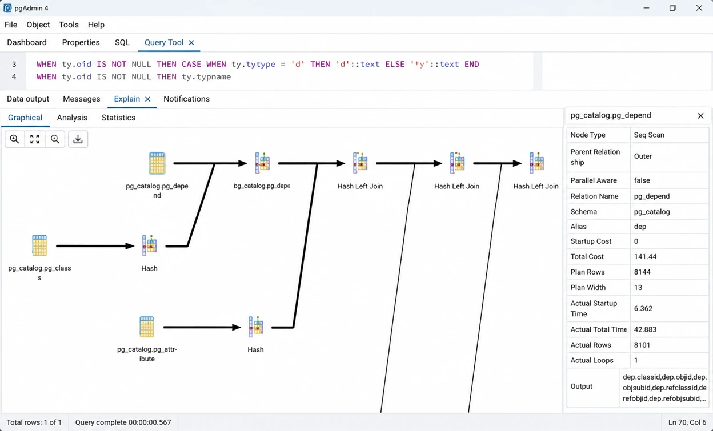
Task: Select the pg_catalog.pg_attribute table node
Action: point(147,327)
